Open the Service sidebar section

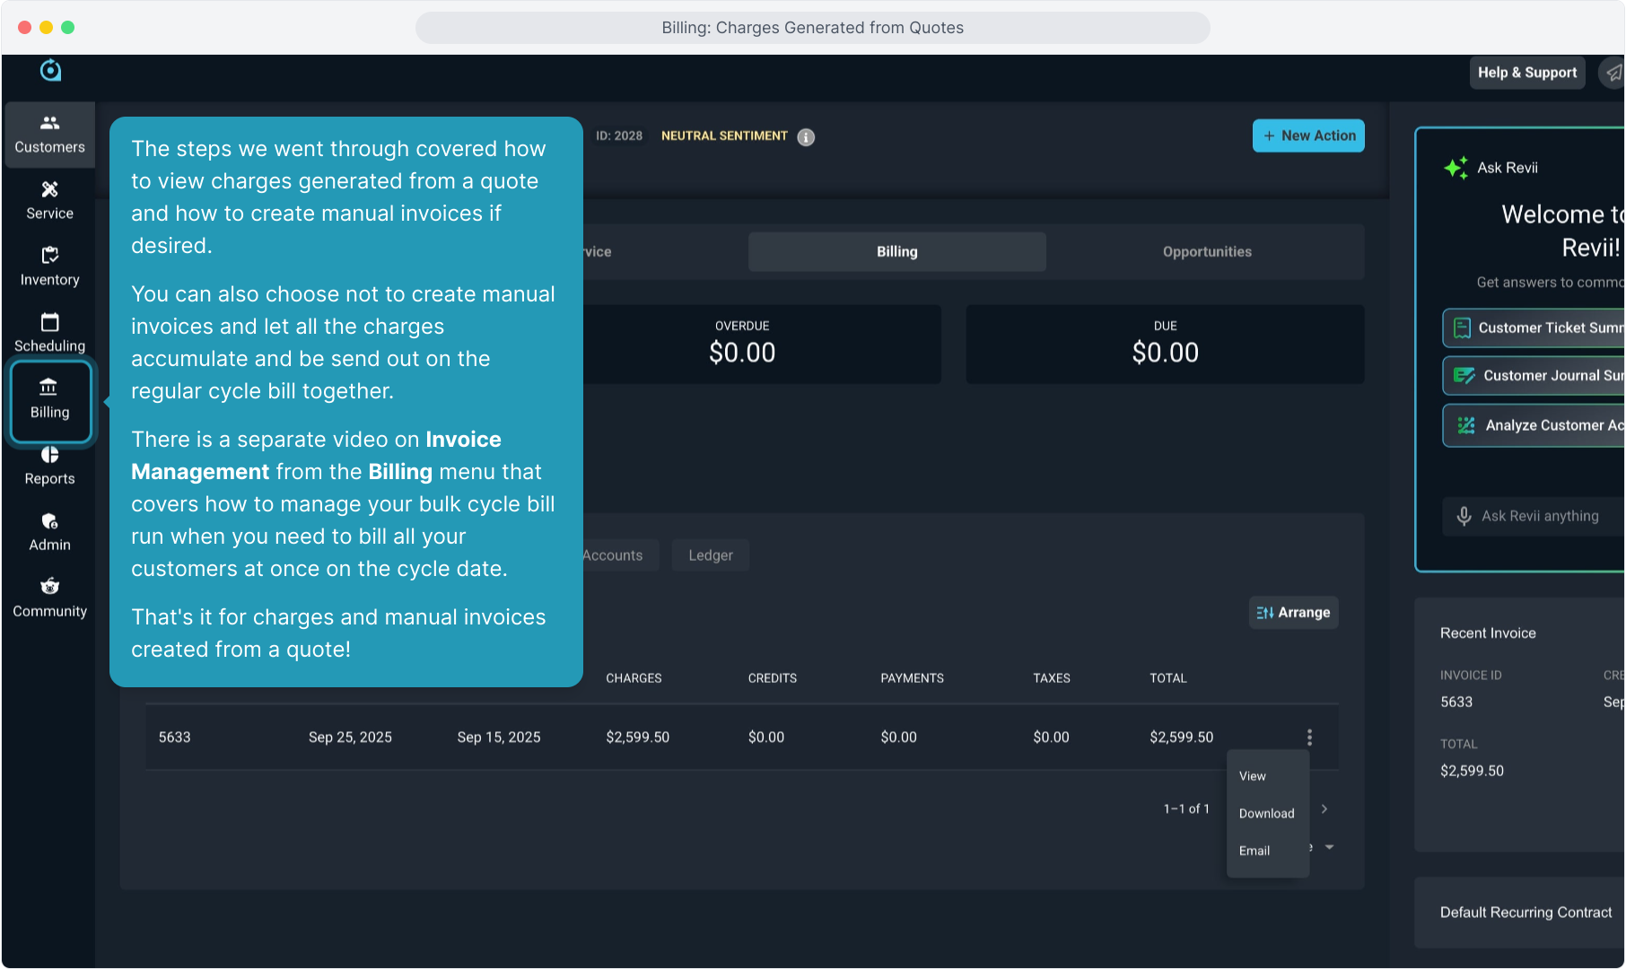[49, 200]
